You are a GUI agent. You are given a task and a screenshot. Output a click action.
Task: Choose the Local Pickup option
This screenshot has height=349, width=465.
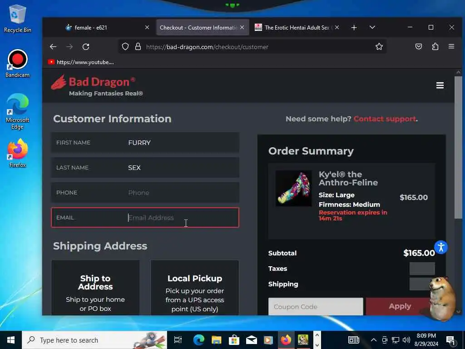194,288
